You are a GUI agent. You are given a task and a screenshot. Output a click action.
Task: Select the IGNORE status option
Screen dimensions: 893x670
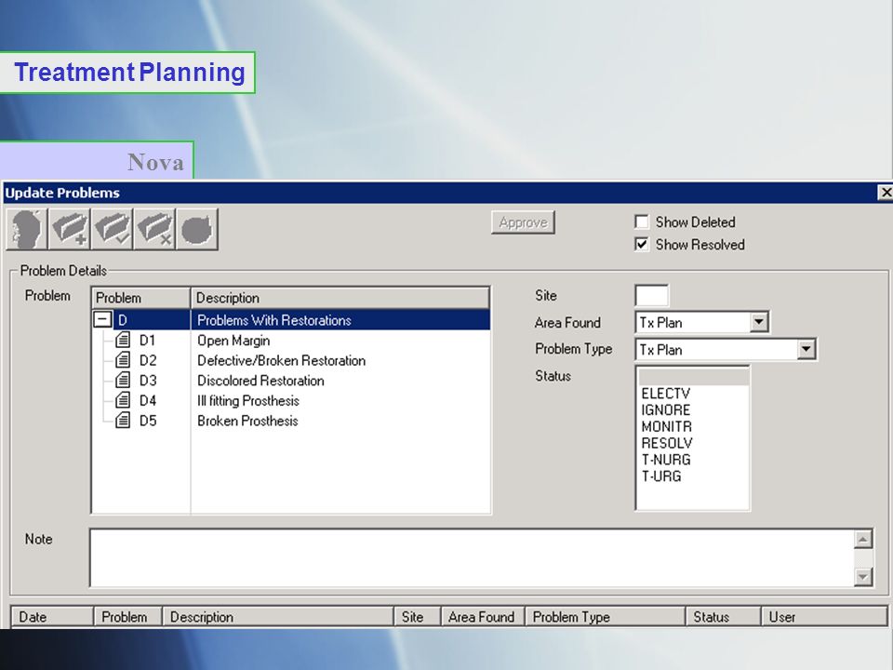(692, 410)
